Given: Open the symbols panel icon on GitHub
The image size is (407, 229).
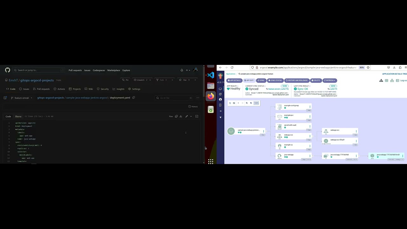Looking at the screenshot, I should pyautogui.click(x=197, y=116).
